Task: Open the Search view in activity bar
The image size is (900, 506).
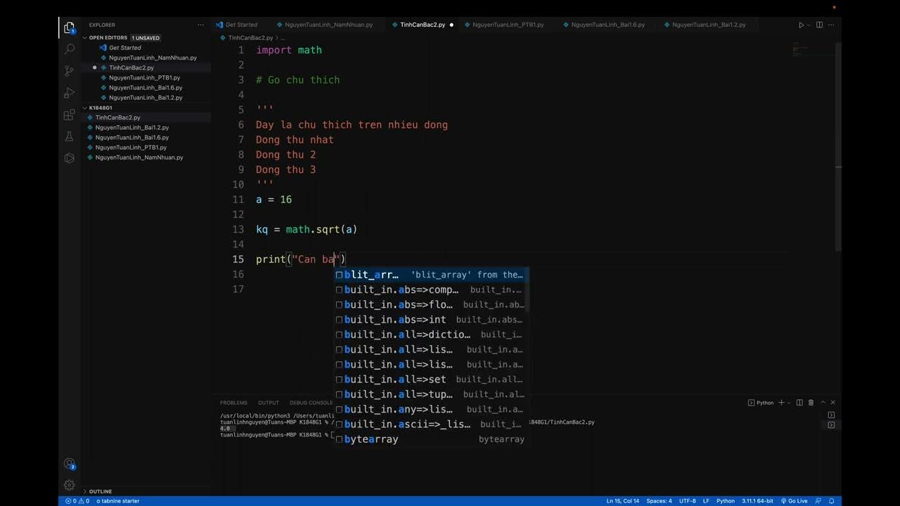Action: tap(69, 49)
